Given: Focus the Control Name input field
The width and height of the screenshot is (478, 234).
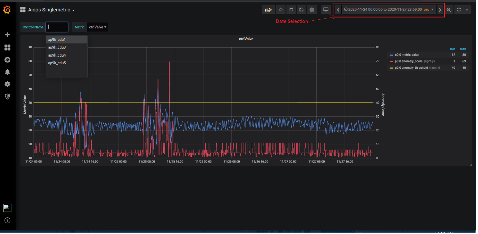Looking at the screenshot, I should (57, 27).
